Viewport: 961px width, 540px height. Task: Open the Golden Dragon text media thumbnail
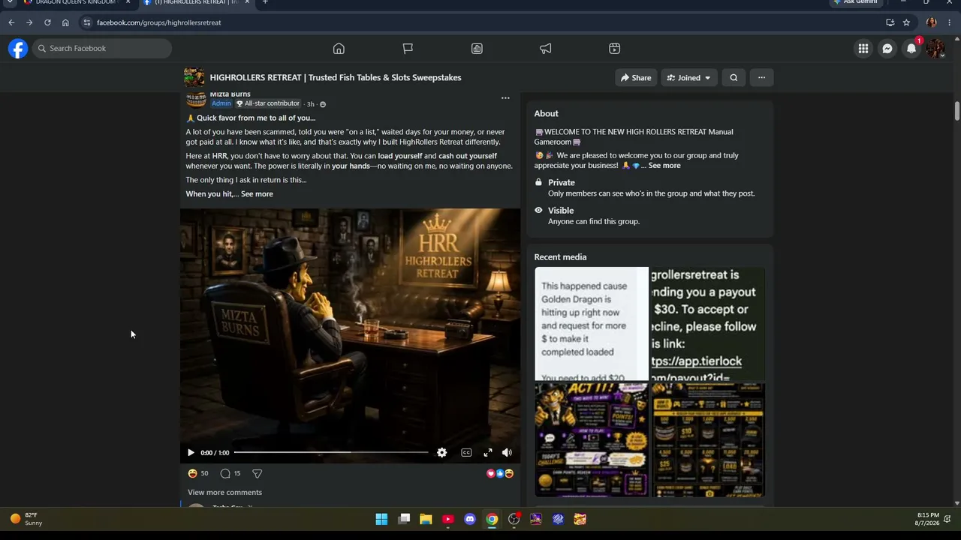[x=592, y=324]
